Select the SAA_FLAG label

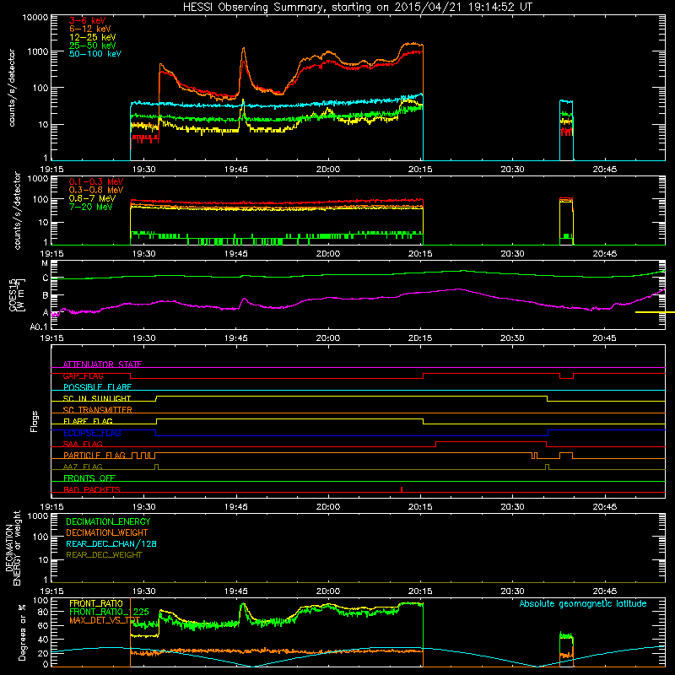click(83, 444)
